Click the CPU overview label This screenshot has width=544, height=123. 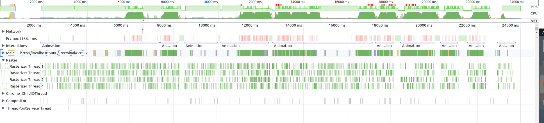pos(534,13)
